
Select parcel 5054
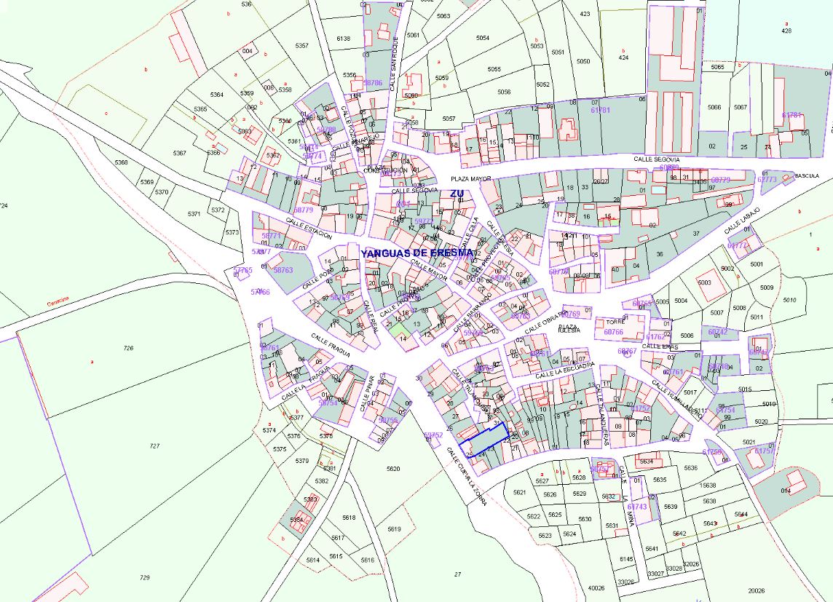point(483,38)
